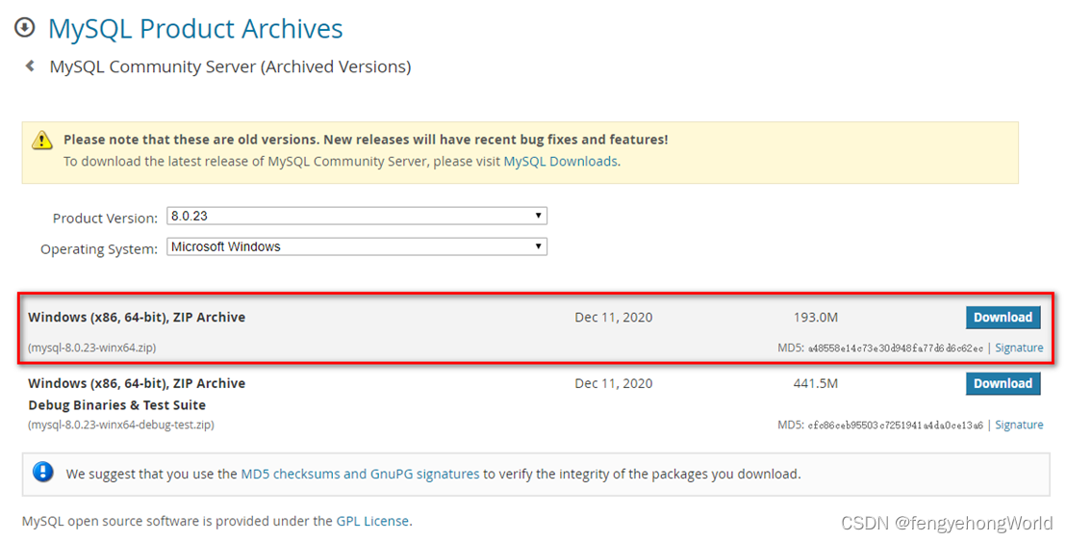
Task: Download the Debug Binaries & Test Suite
Action: 1003,383
